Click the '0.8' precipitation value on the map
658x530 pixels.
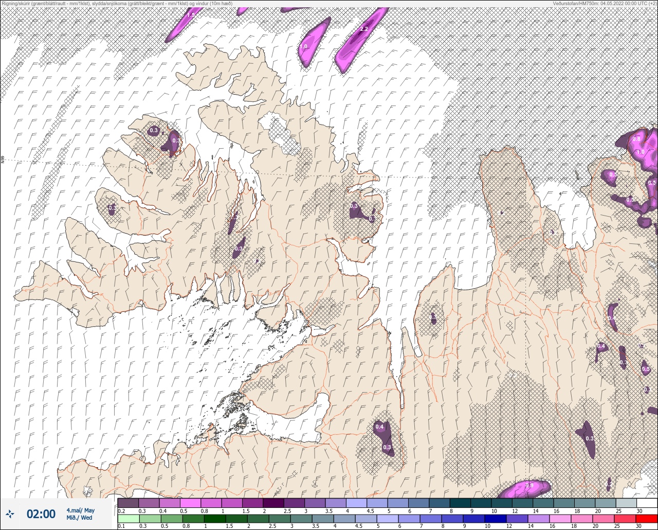(x=636, y=139)
